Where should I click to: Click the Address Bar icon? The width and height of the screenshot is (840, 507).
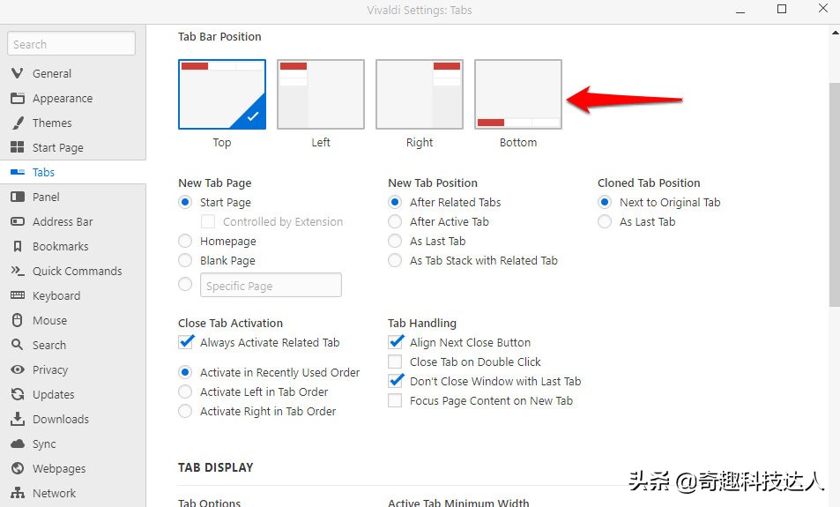17,221
